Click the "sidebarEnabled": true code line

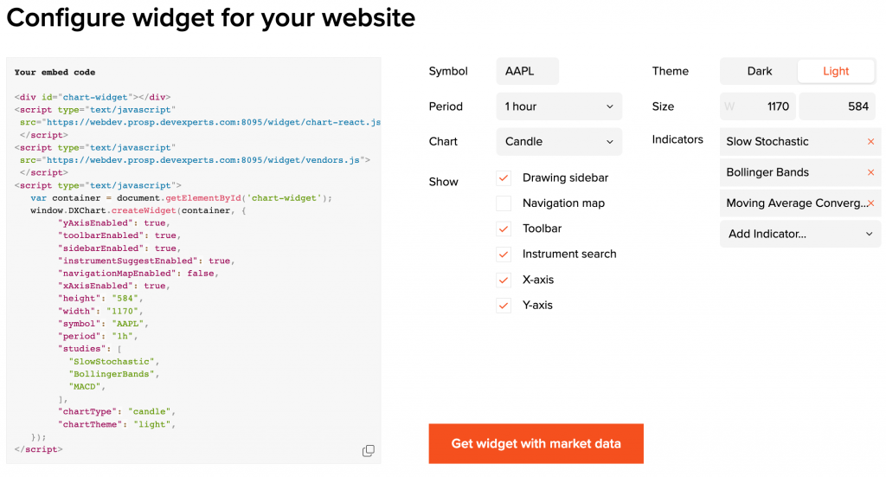[119, 248]
